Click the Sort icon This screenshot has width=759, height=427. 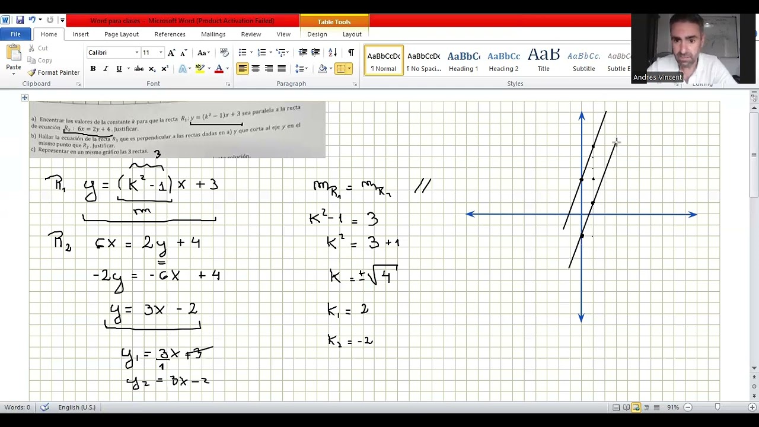click(333, 53)
